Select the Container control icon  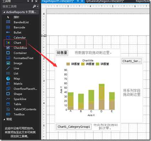pos(8,53)
